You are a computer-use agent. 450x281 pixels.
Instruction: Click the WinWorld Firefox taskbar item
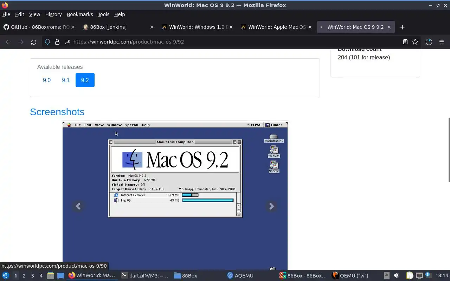point(92,276)
